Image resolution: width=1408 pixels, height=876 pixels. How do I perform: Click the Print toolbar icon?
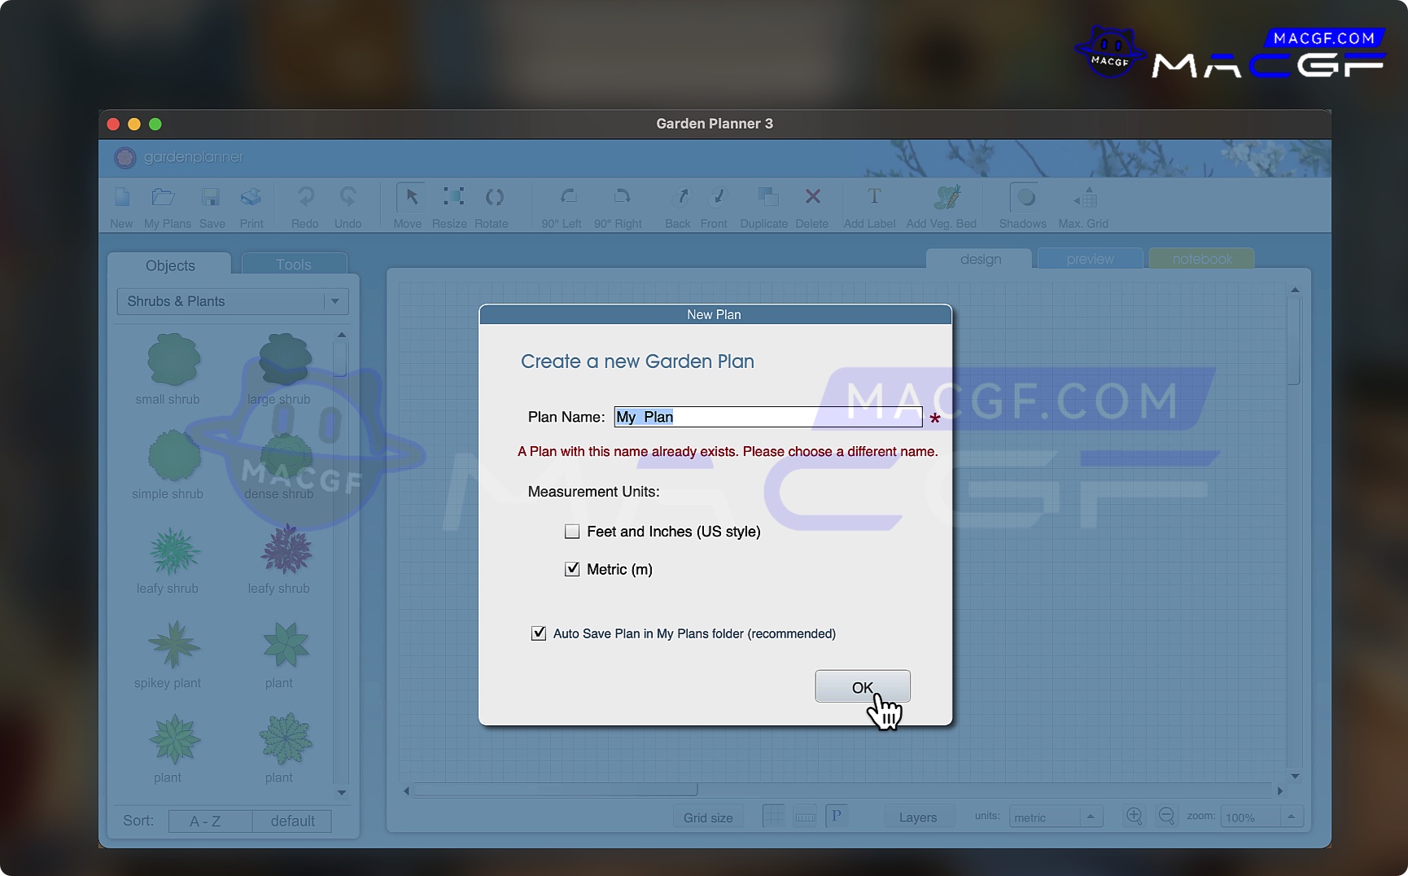(251, 198)
